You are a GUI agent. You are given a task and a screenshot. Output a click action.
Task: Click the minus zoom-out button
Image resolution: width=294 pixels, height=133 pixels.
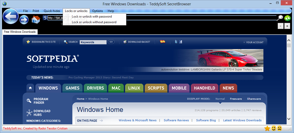click(280, 26)
